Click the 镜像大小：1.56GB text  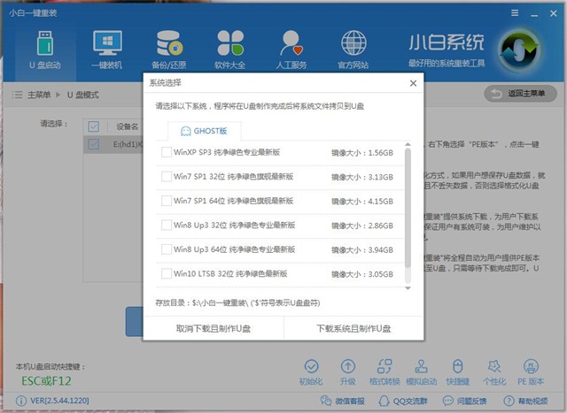(x=362, y=153)
